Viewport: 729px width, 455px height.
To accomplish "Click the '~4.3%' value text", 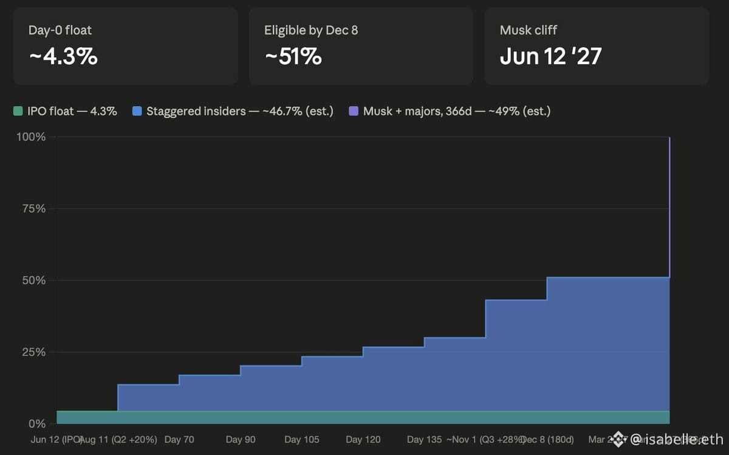I will [x=63, y=56].
